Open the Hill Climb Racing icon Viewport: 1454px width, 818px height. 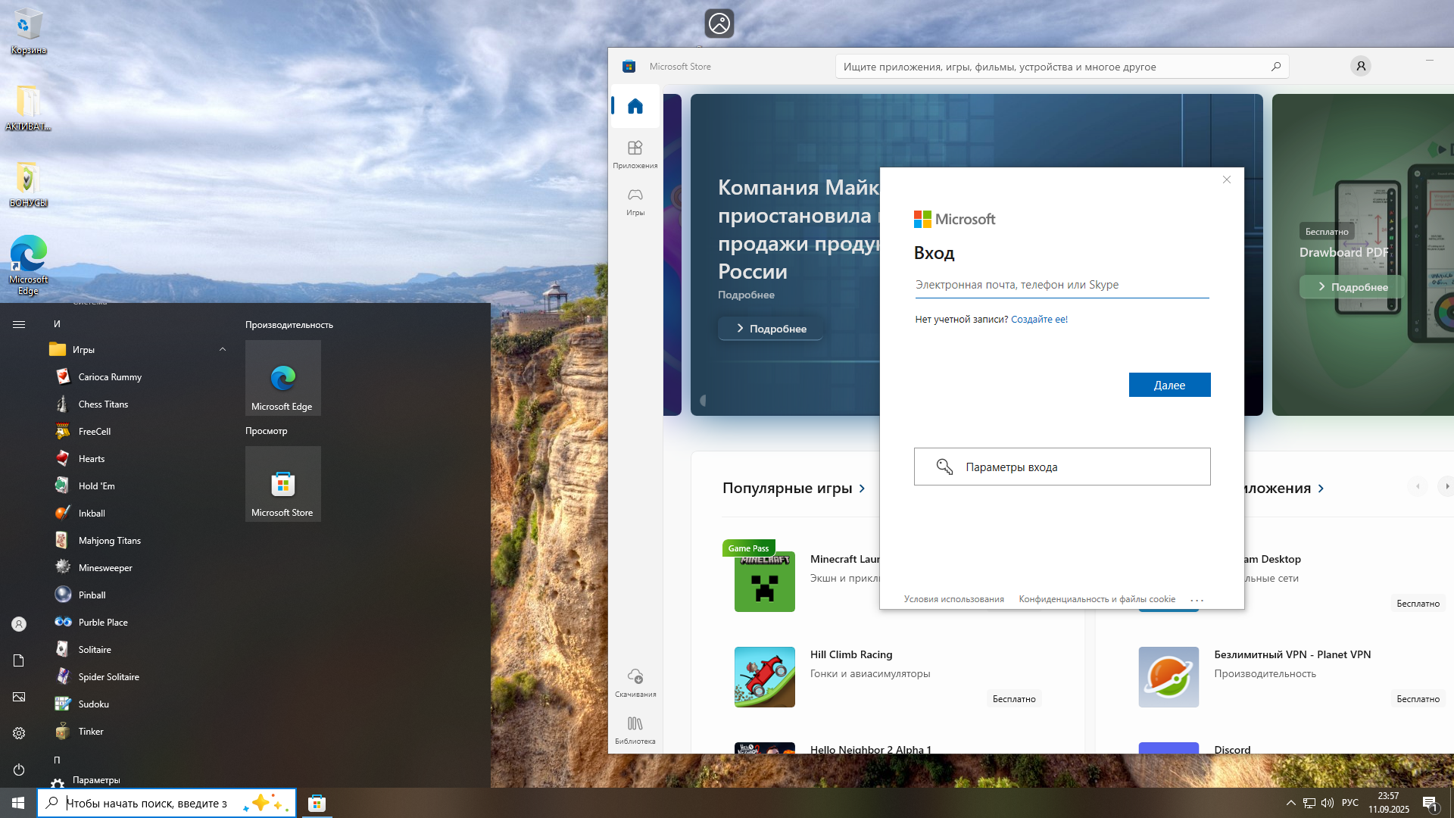[764, 677]
